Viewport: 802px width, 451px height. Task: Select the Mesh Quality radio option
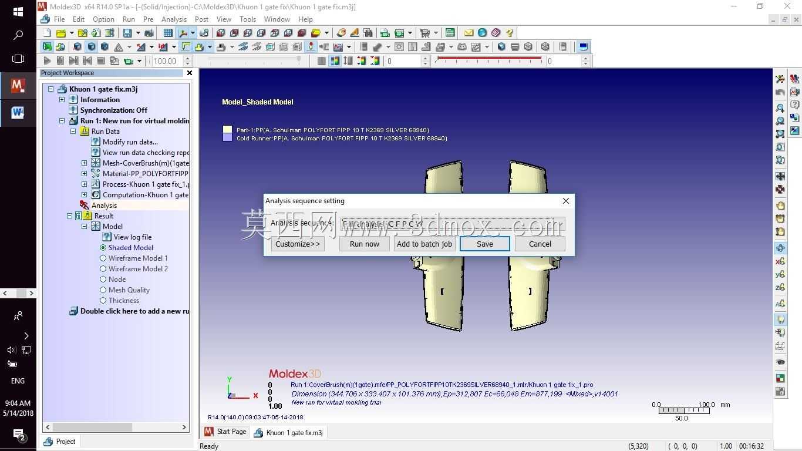(x=103, y=290)
